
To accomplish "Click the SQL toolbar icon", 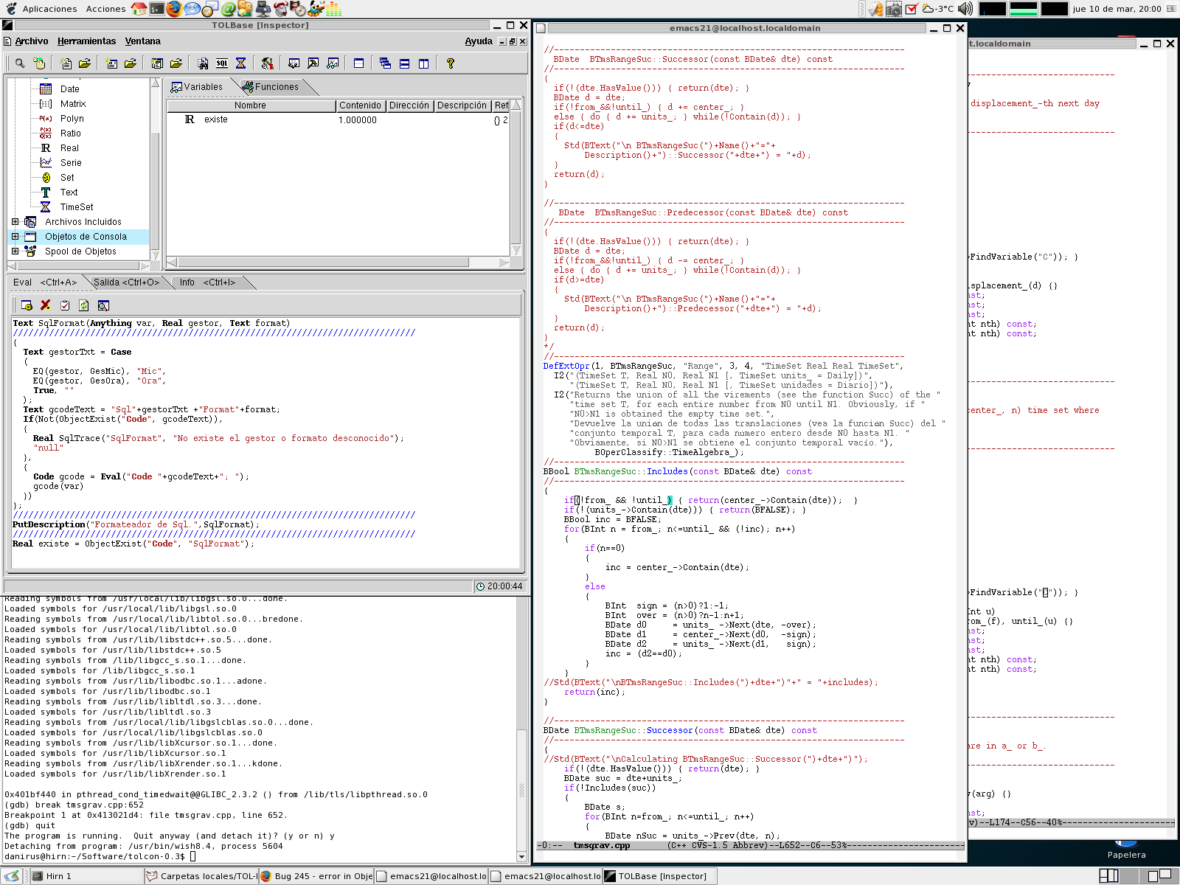I will [x=222, y=63].
